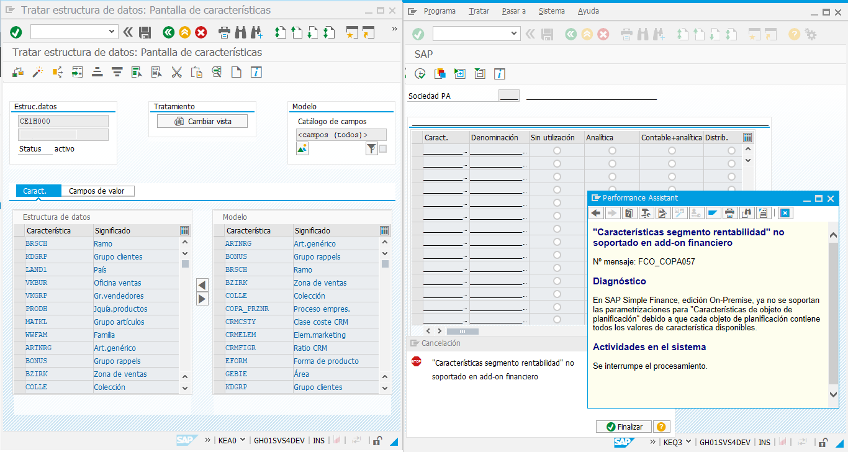Open Find binoculars in left window toolbar
This screenshot has width=848, height=452.
[240, 32]
